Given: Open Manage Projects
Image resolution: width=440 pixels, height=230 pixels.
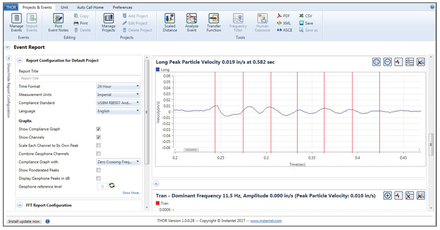Looking at the screenshot, I should (x=108, y=23).
